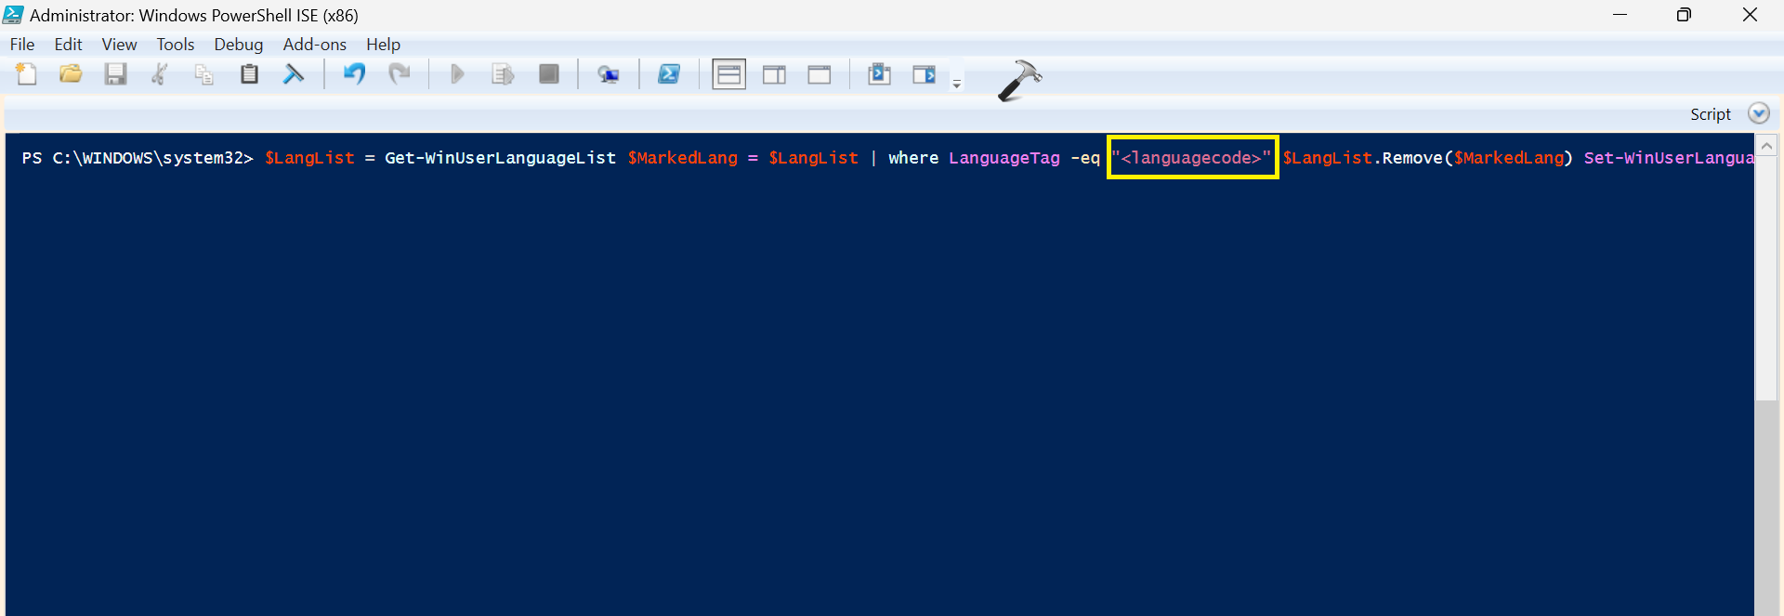Click the LanguageTag text in the command
This screenshot has height=616, width=1784.
pos(1003,158)
